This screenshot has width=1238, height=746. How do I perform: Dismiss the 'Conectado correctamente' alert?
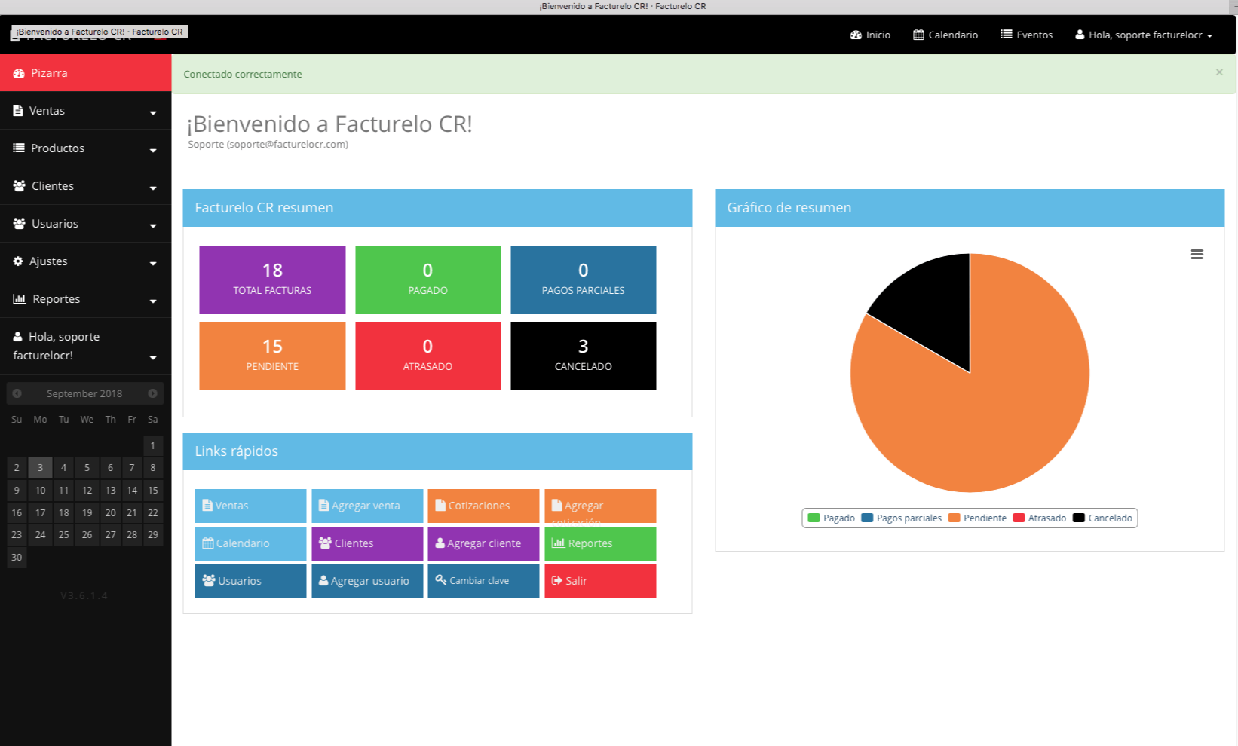[1219, 72]
